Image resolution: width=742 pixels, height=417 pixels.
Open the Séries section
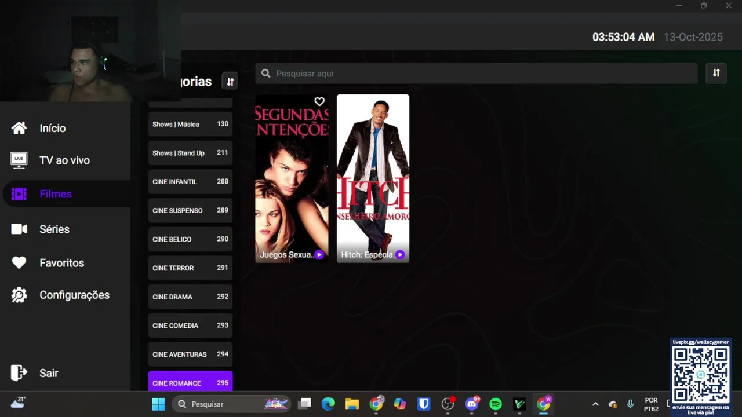point(54,229)
